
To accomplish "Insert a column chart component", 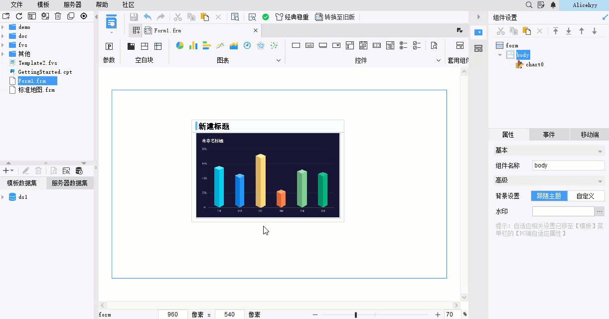I will (193, 45).
